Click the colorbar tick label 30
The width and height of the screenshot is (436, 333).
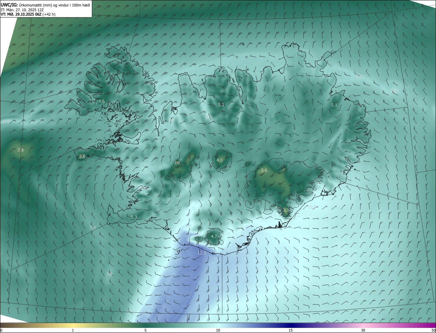point(363,330)
